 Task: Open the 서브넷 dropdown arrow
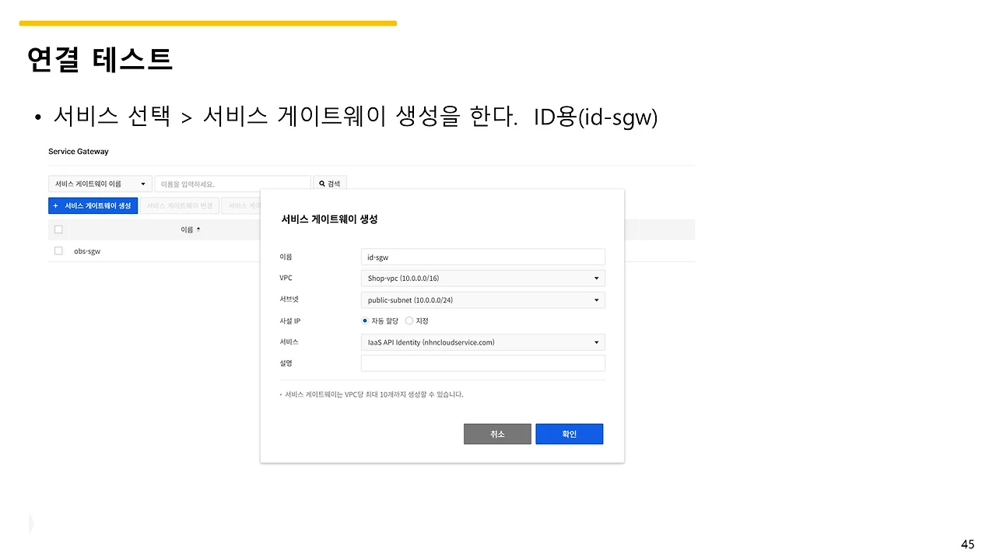596,299
